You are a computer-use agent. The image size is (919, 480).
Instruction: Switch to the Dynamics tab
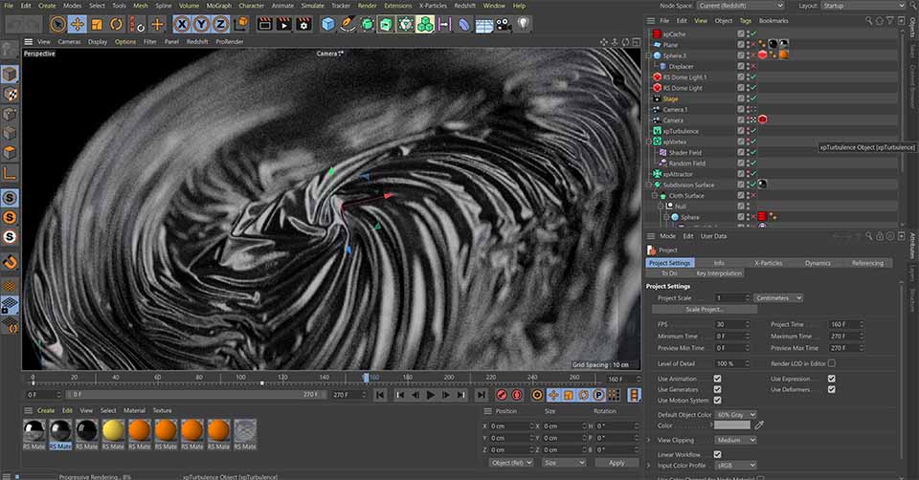click(818, 263)
